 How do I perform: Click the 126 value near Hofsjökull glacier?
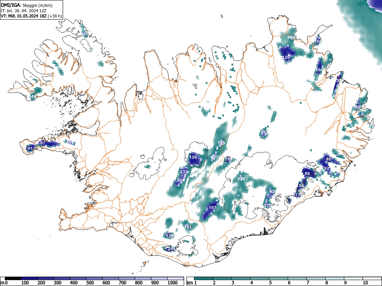193,157
